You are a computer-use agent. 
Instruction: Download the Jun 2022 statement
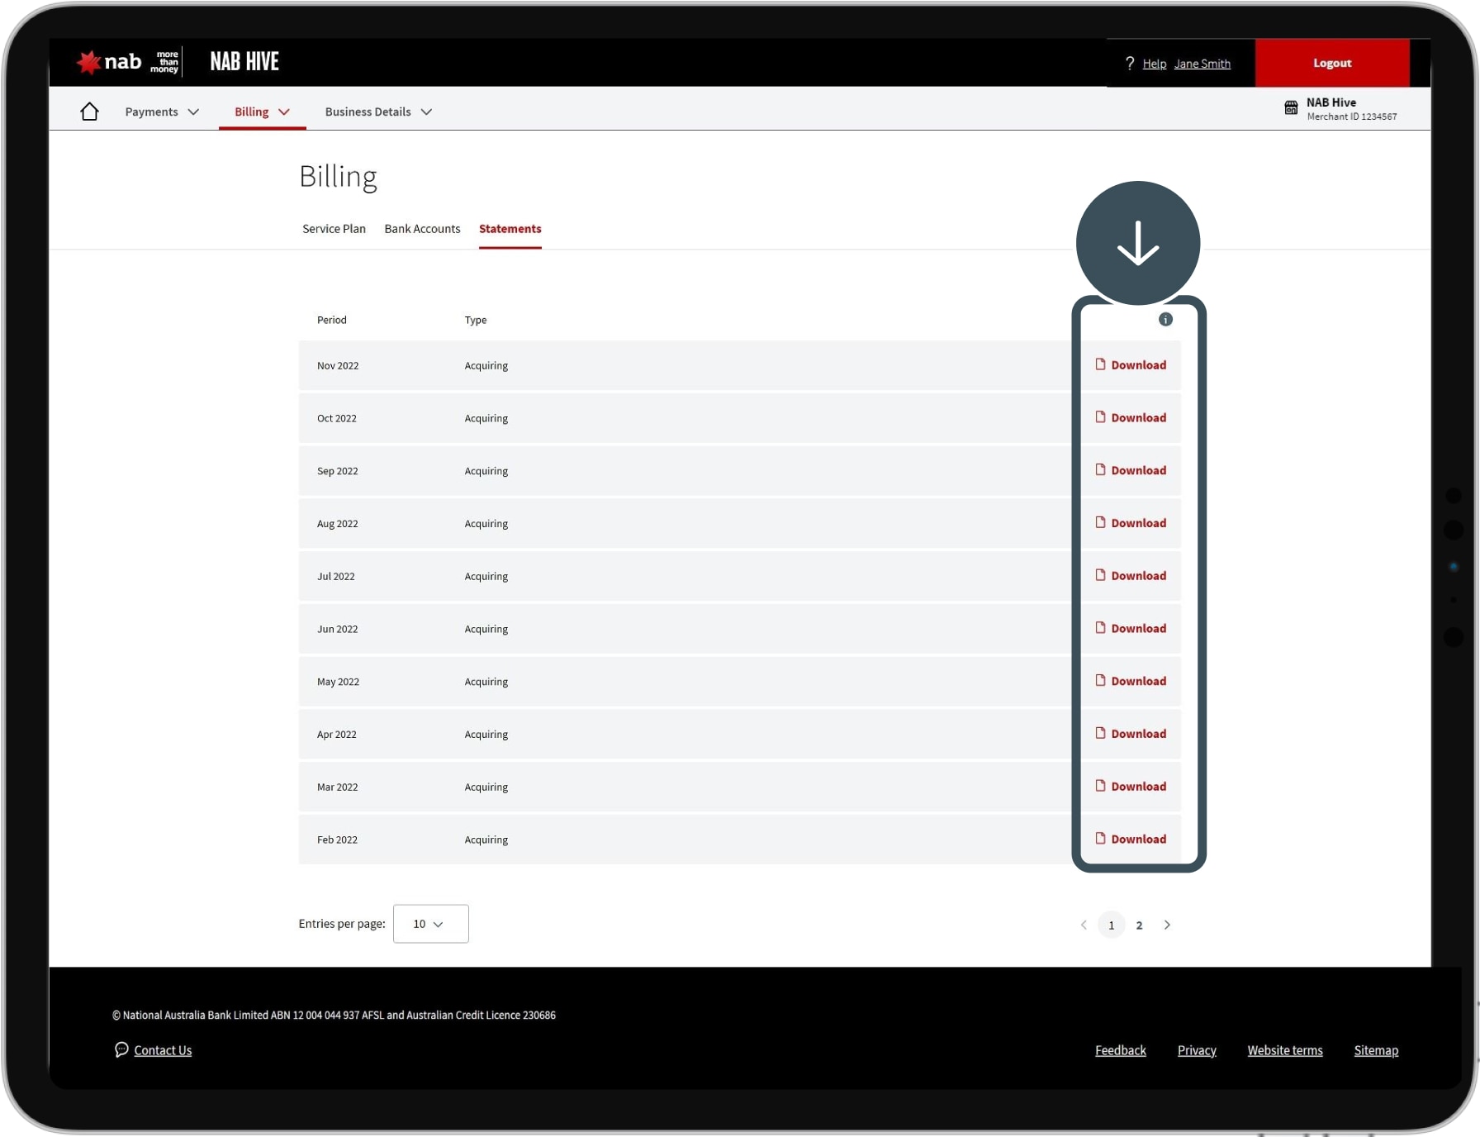1131,629
